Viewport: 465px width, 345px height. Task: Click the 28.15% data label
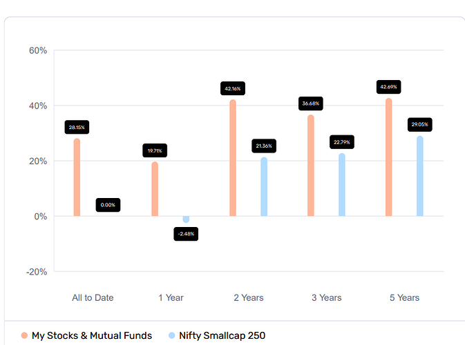[77, 128]
